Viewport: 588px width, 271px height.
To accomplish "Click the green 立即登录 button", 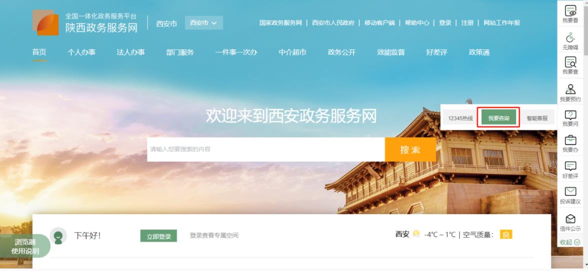I will coord(158,236).
